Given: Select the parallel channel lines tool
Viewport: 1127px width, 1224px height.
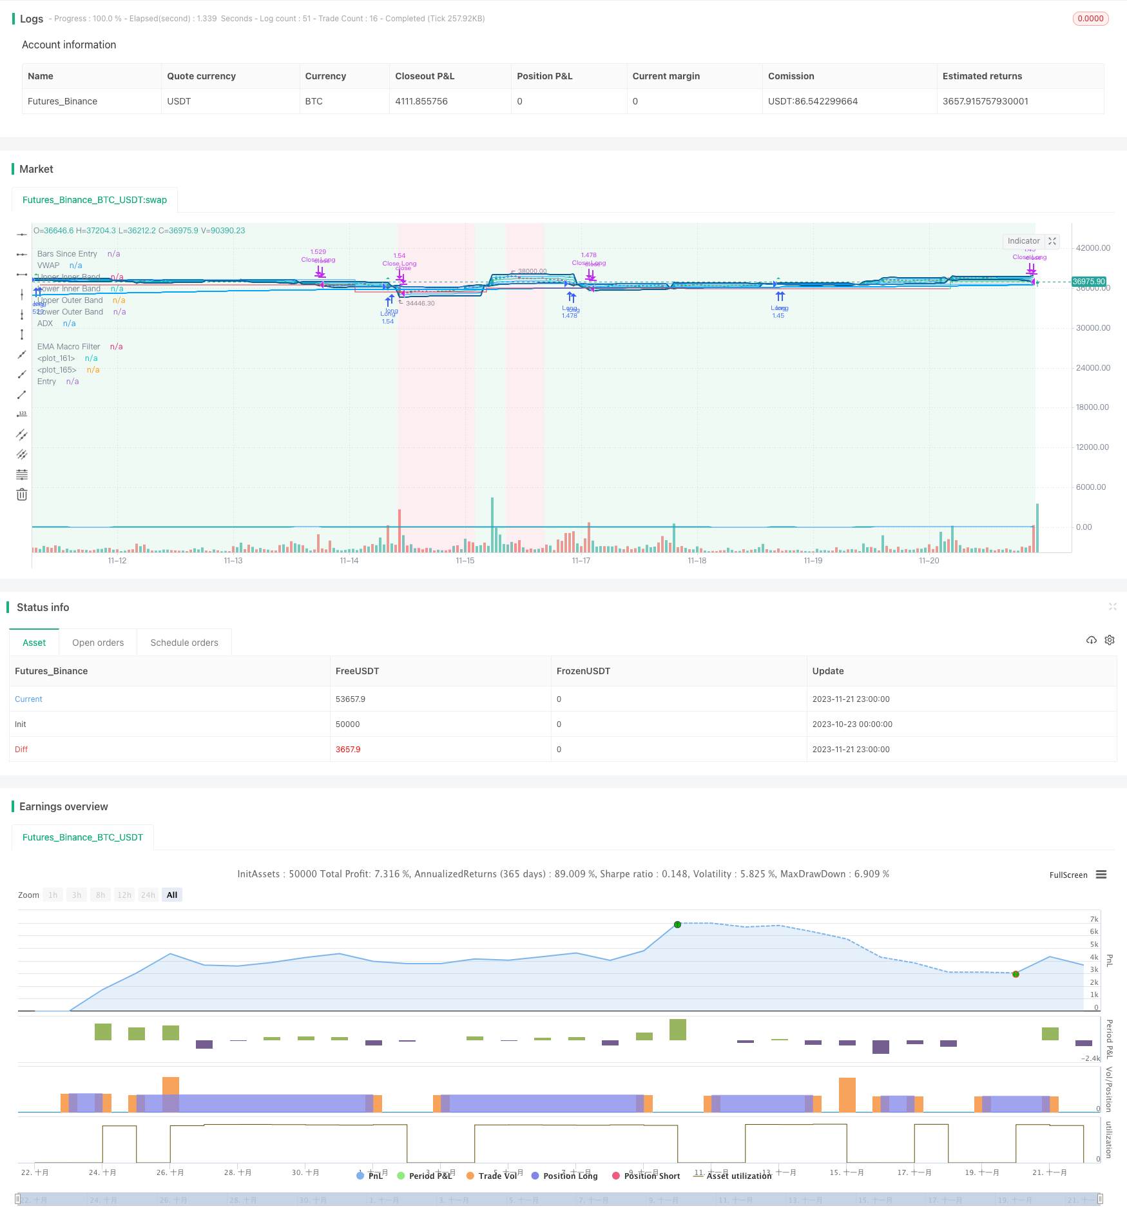Looking at the screenshot, I should pos(22,434).
